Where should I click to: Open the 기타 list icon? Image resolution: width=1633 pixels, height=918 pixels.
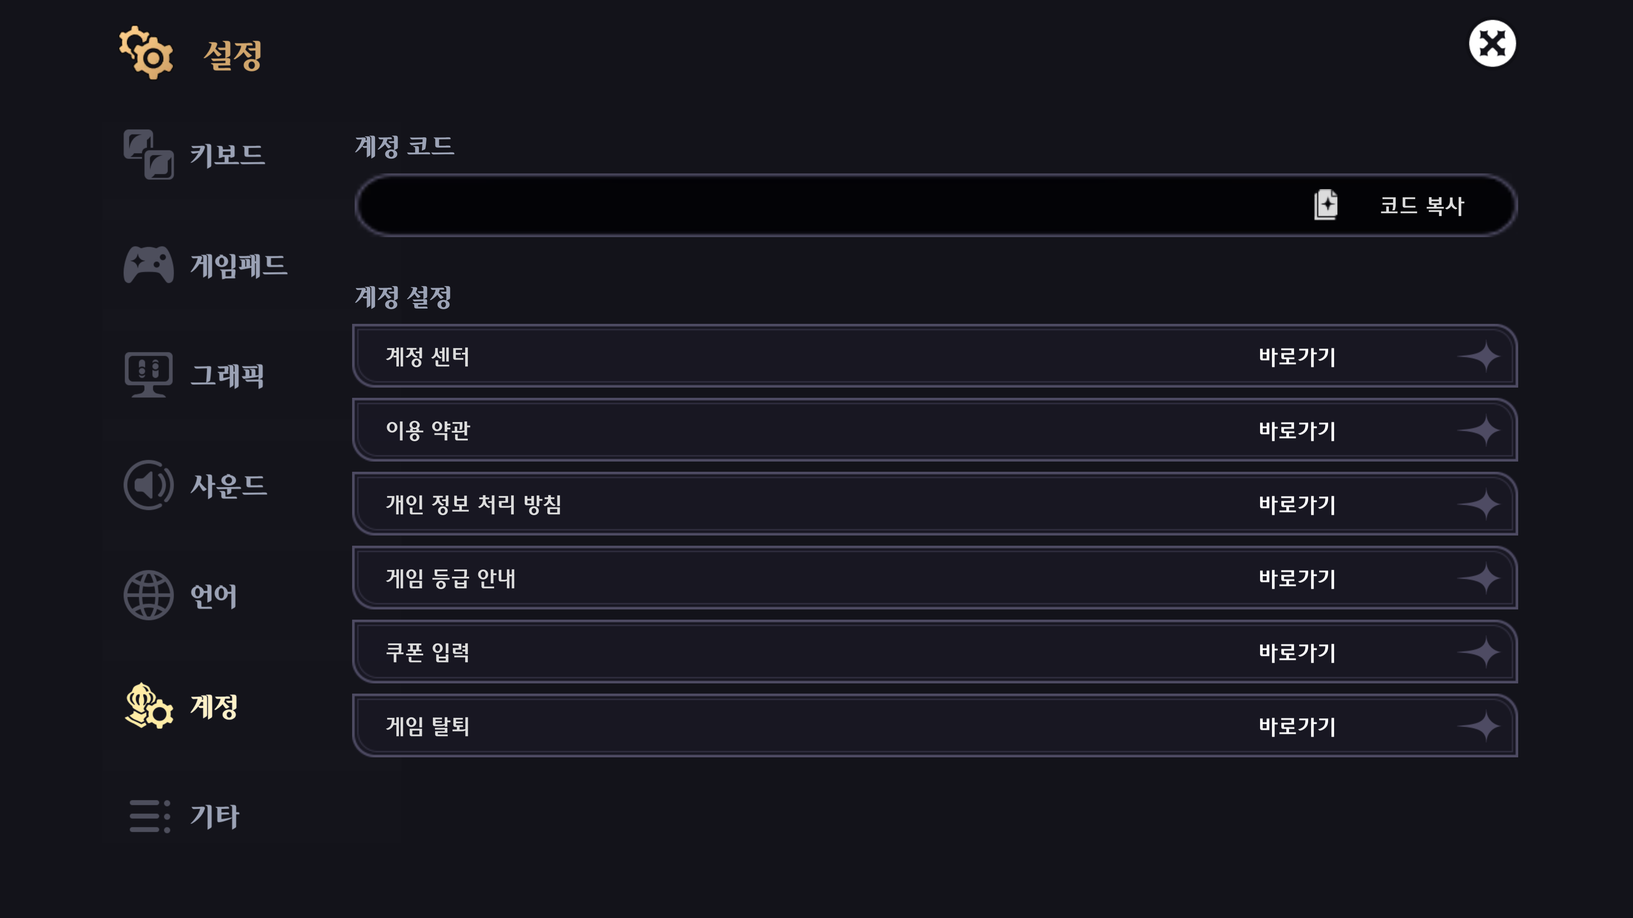coord(150,816)
